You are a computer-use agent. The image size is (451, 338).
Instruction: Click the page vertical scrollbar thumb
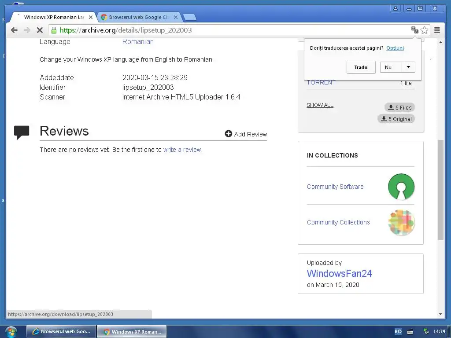(x=440, y=190)
